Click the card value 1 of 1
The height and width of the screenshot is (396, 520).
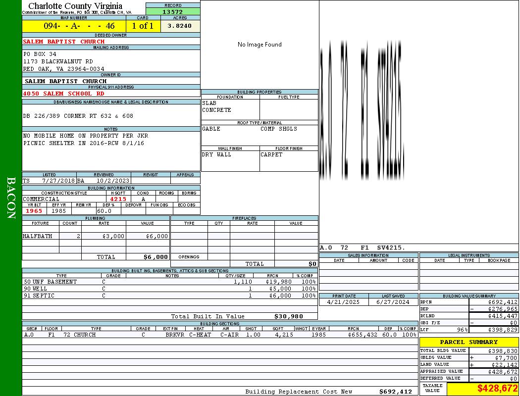pyautogui.click(x=143, y=26)
